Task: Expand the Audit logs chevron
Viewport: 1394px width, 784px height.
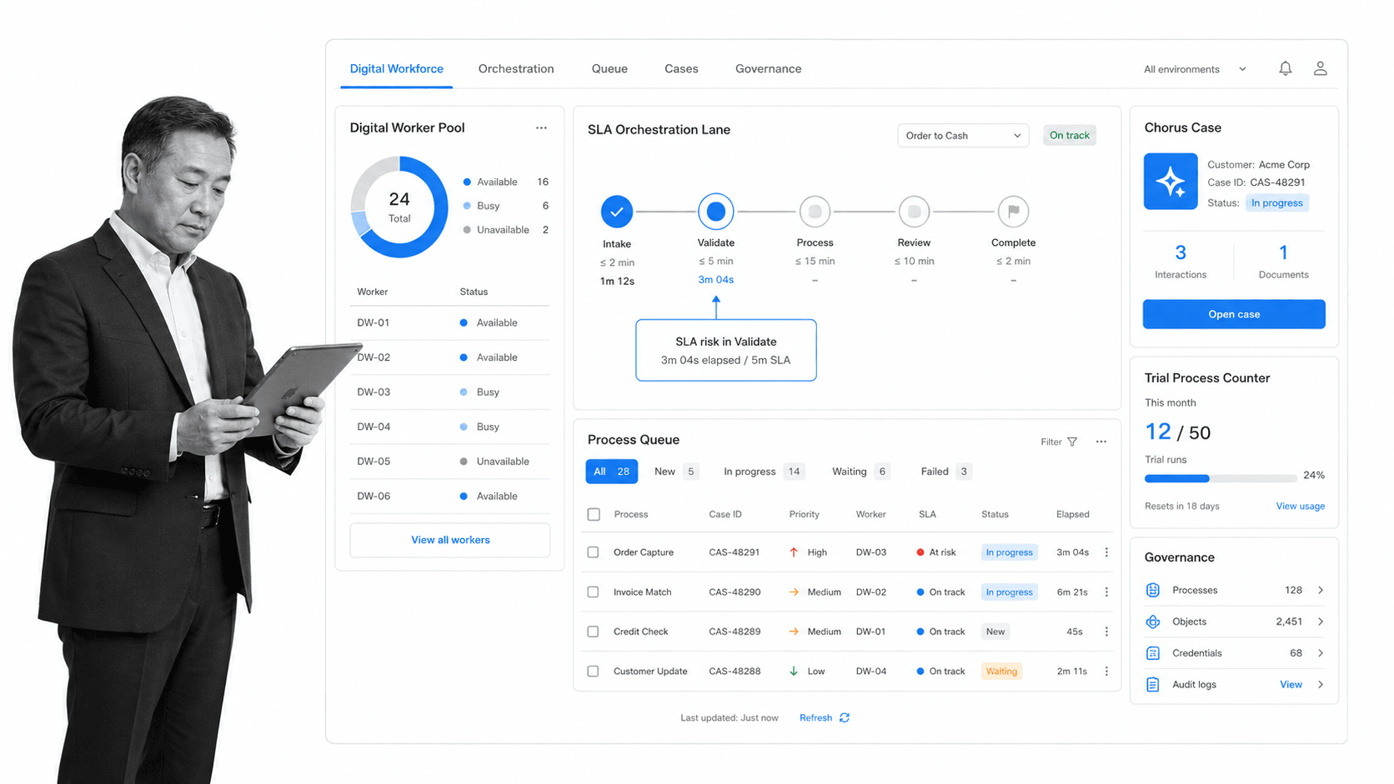Action: coord(1321,685)
